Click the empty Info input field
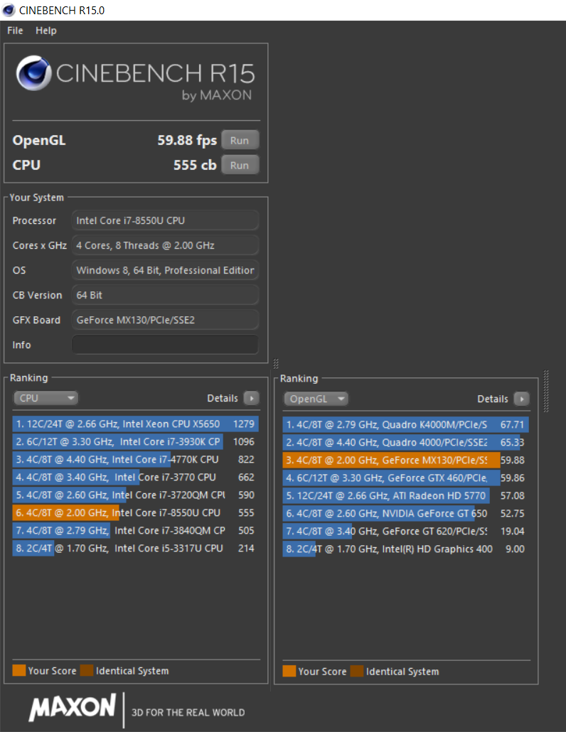The image size is (566, 732). click(x=165, y=345)
